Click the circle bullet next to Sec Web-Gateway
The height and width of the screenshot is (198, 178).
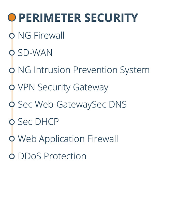12,104
